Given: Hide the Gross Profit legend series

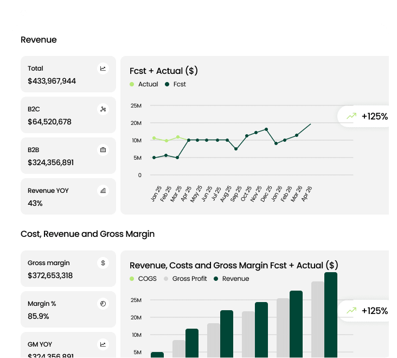Looking at the screenshot, I should point(186,279).
